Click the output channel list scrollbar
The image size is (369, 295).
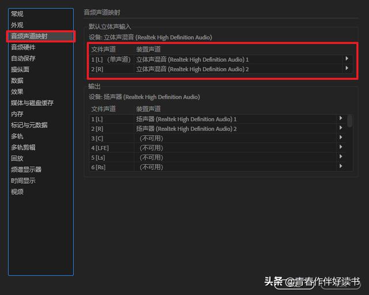coord(350,121)
